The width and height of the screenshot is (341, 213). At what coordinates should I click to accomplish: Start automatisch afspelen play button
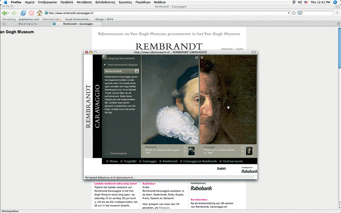click(x=105, y=65)
